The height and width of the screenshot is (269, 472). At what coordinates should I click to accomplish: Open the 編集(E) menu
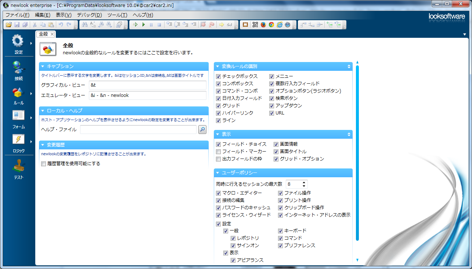click(x=43, y=15)
